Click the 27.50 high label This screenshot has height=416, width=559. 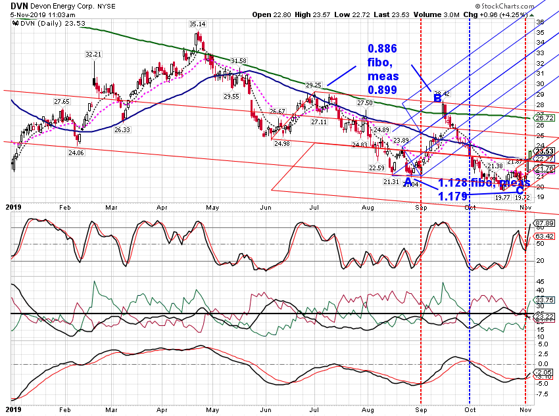pos(365,103)
